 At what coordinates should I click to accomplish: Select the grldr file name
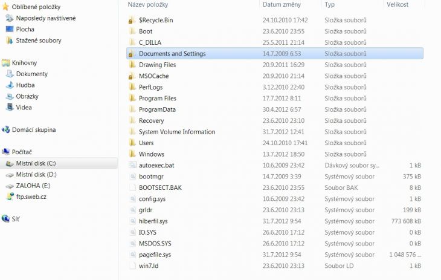coord(146,210)
